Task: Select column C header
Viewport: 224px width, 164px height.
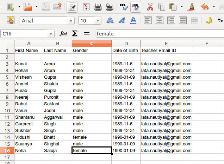Action: (92, 44)
